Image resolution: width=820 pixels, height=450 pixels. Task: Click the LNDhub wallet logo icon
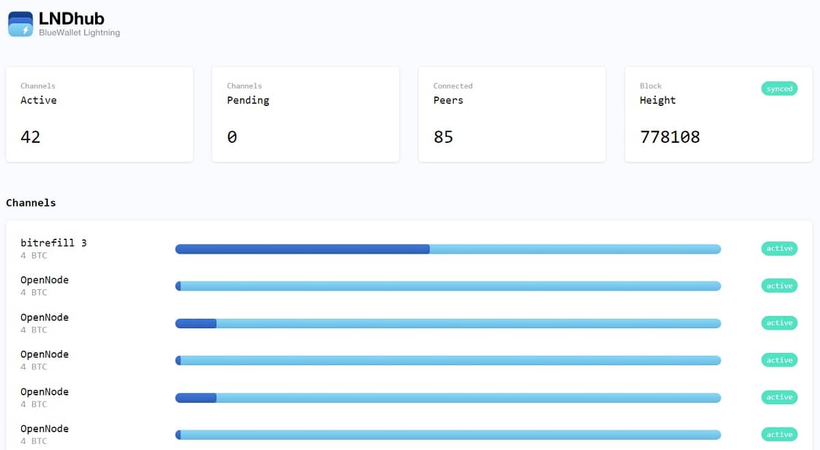click(x=20, y=24)
